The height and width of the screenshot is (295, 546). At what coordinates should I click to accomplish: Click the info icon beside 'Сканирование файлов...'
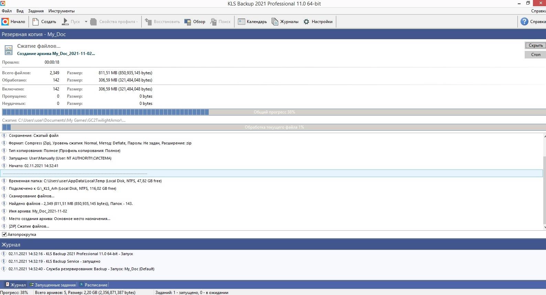pos(4,196)
